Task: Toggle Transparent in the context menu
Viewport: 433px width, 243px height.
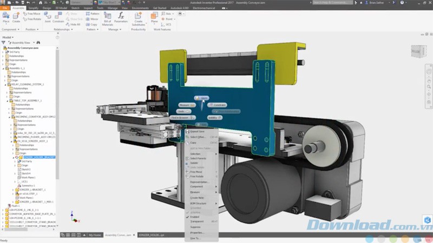Action: pyautogui.click(x=197, y=221)
